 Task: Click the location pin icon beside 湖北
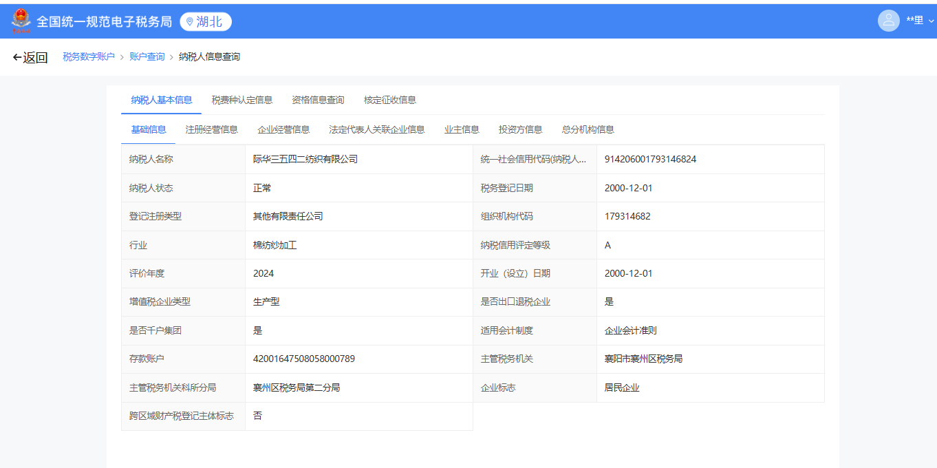pyautogui.click(x=190, y=22)
